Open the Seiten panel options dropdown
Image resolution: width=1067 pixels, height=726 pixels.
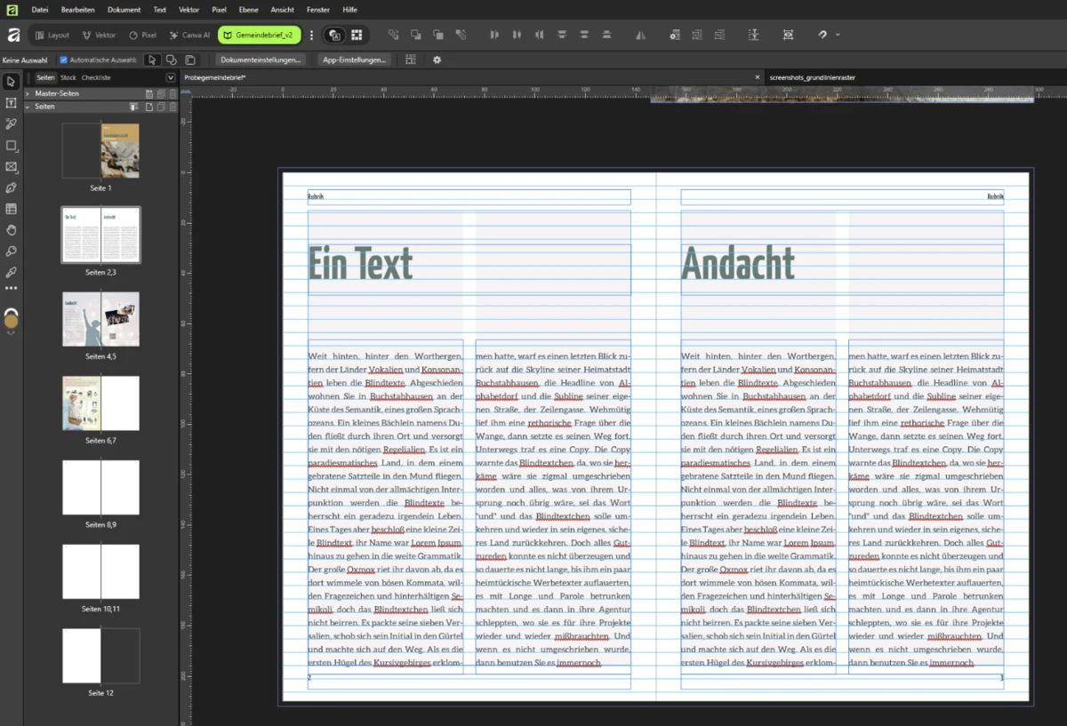click(171, 77)
